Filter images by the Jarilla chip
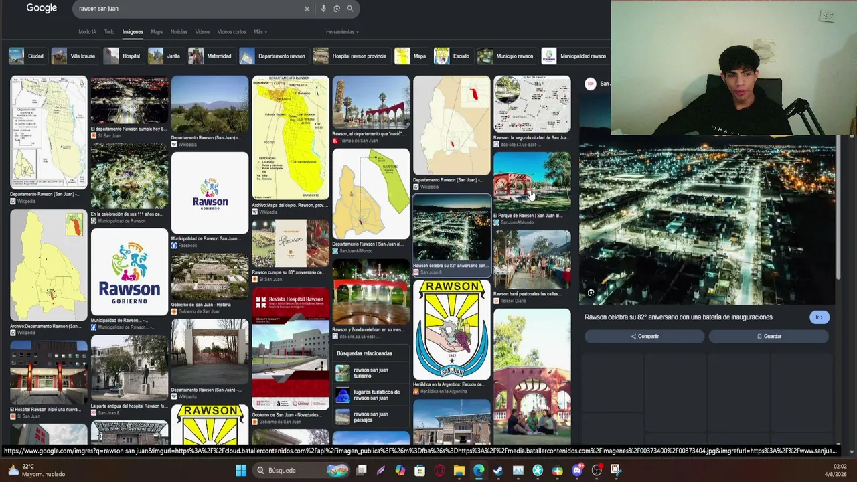 [x=165, y=56]
